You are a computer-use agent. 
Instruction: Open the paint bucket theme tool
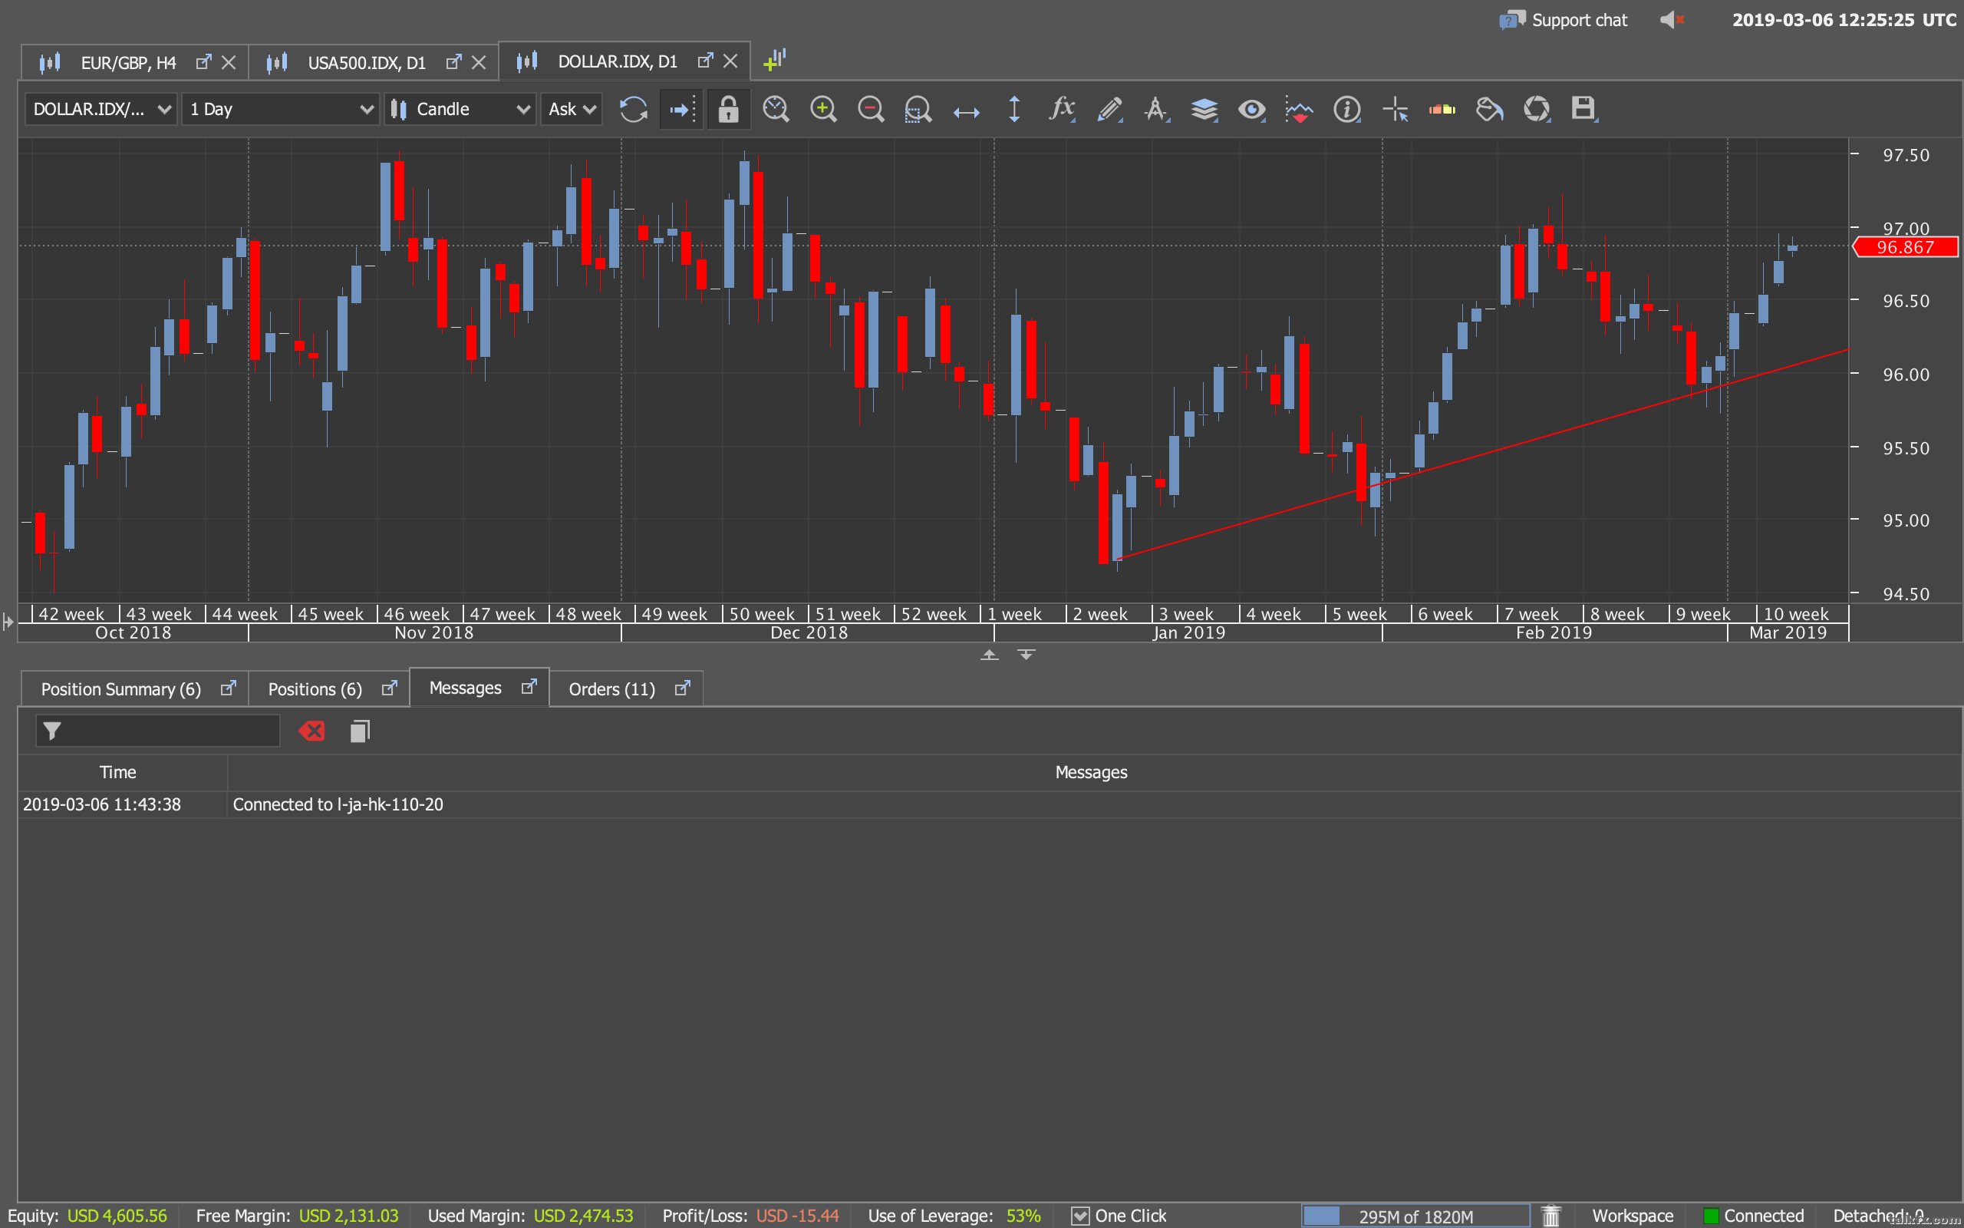click(x=1489, y=109)
